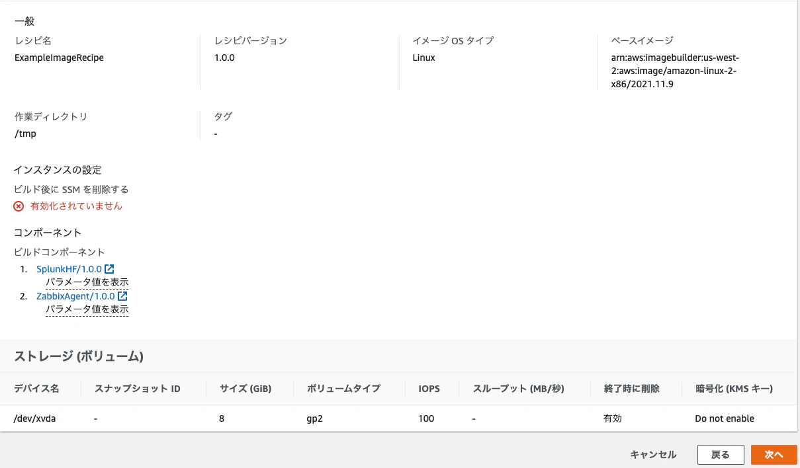The width and height of the screenshot is (800, 468).
Task: Click the base image ARN text
Action: 675,71
